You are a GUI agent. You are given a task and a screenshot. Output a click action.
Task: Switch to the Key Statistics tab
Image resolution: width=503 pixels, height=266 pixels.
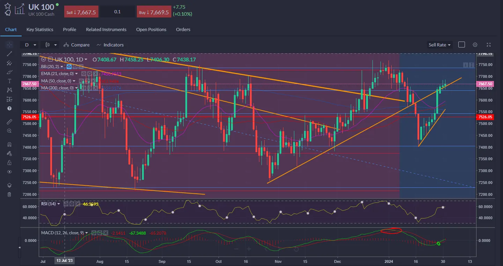pyautogui.click(x=40, y=29)
